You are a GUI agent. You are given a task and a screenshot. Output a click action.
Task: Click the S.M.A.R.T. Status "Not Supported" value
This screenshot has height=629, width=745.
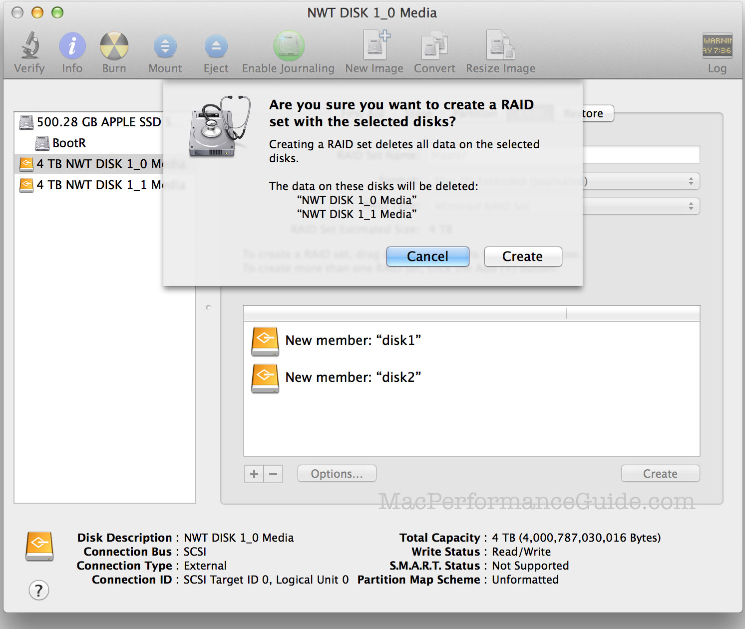(x=530, y=566)
